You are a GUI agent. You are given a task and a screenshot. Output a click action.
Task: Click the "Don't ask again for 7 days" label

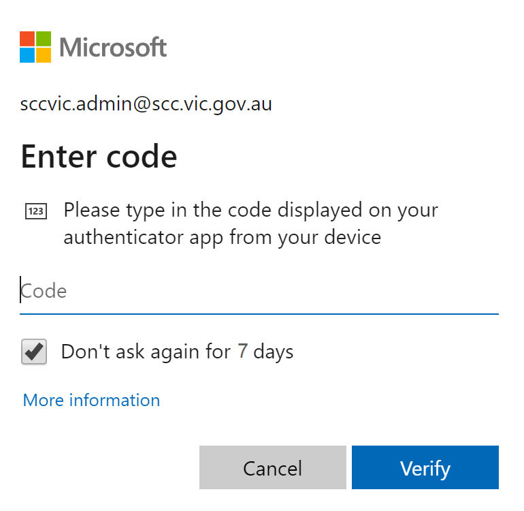point(177,352)
